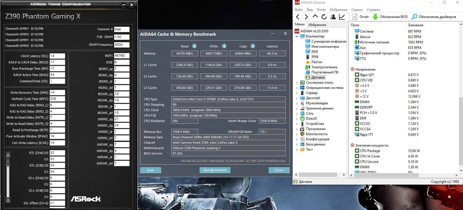Viewport: 463px width, 210px height.
Task: Open the Вид menu
Action: (x=310, y=10)
